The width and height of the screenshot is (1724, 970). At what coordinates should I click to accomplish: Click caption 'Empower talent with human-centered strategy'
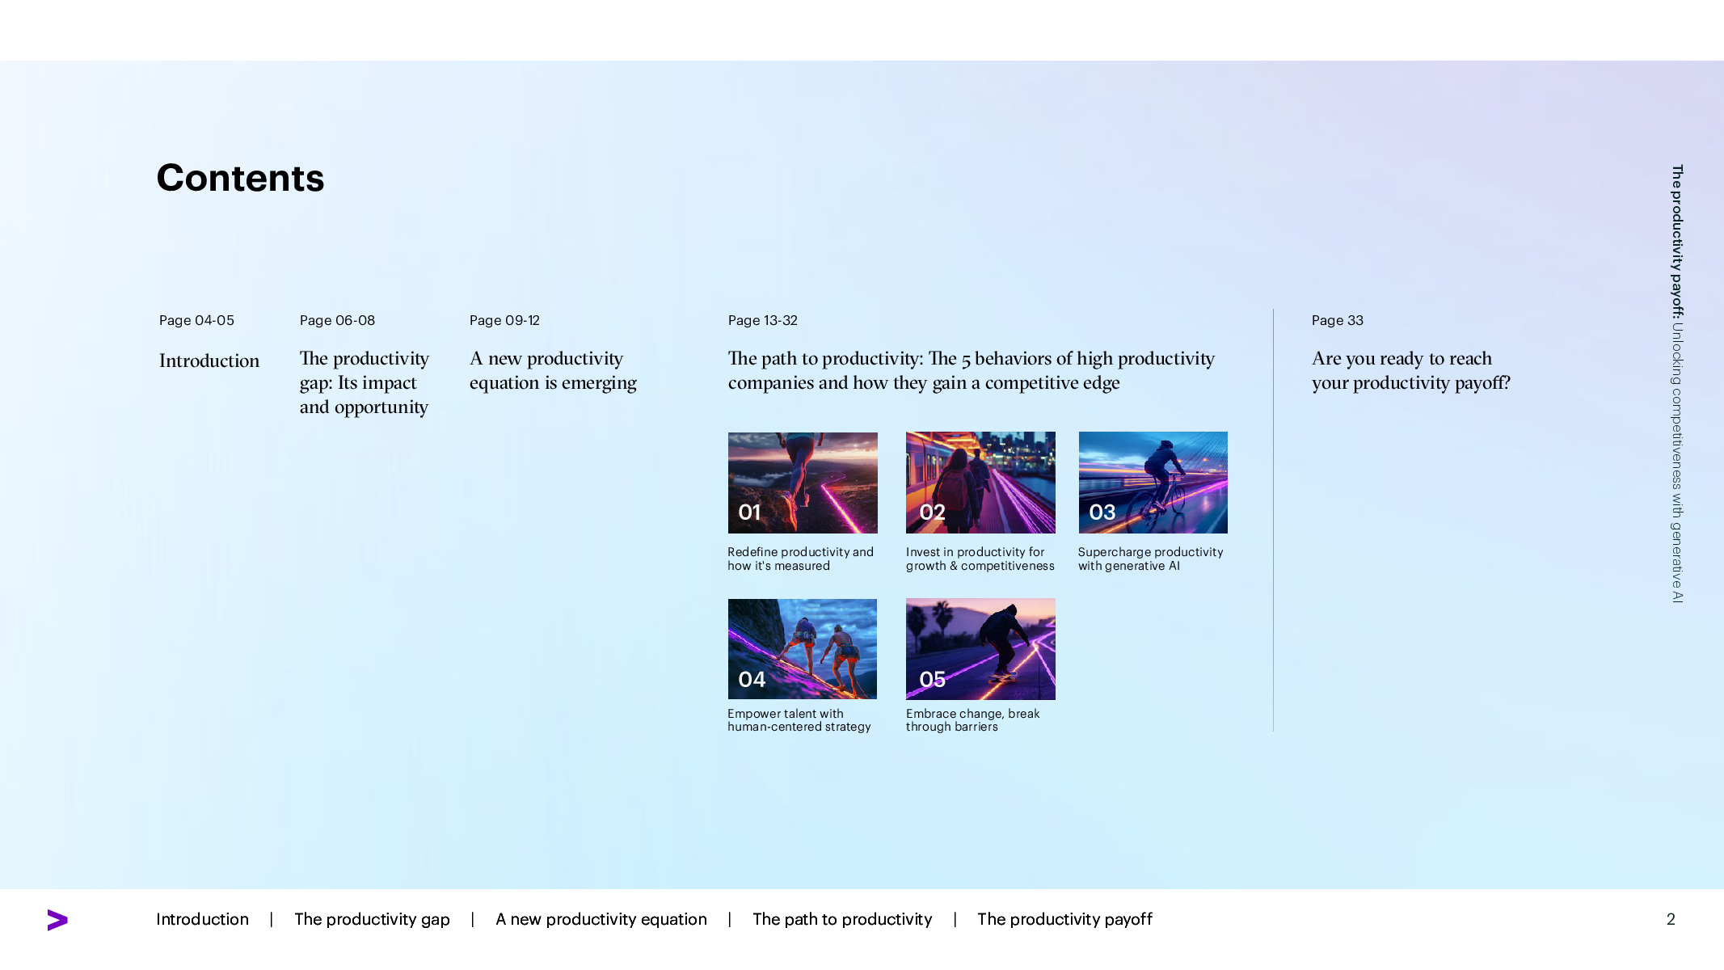[799, 720]
